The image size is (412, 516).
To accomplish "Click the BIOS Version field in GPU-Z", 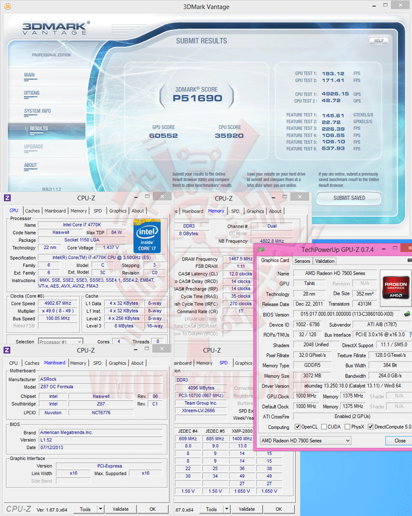I will point(347,314).
